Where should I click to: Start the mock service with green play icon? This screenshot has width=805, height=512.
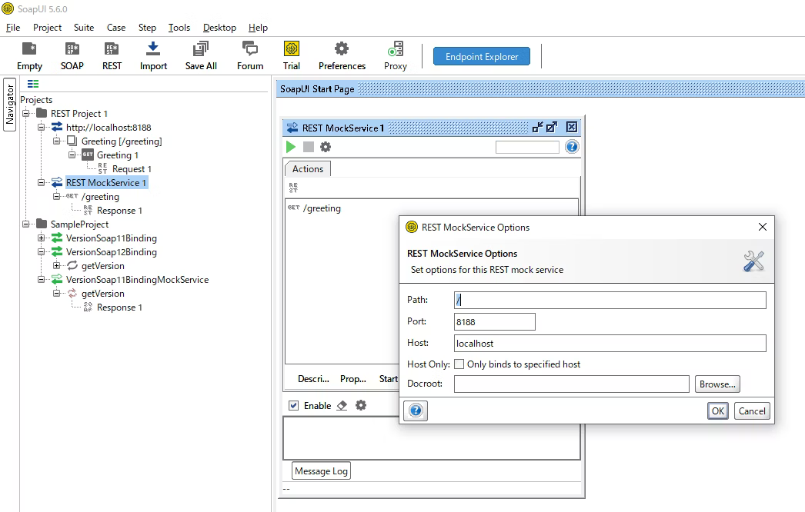291,147
